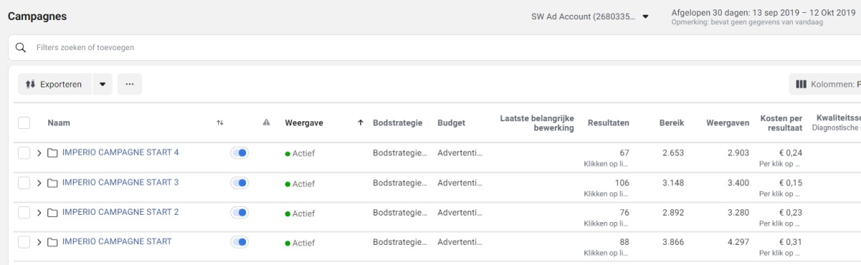The height and width of the screenshot is (265, 861).
Task: Click the impressions value 4.297
Action: point(738,242)
